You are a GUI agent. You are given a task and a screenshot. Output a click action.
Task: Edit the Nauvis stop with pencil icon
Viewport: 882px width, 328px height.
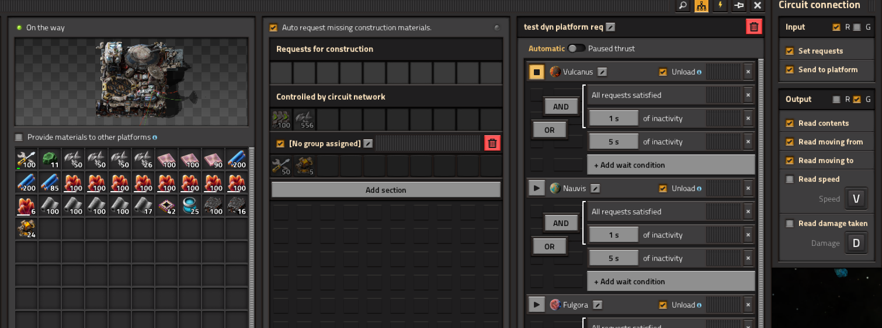tap(595, 189)
